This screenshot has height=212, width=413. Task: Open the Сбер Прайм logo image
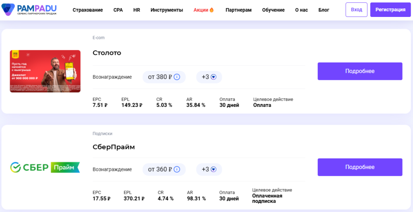45,168
